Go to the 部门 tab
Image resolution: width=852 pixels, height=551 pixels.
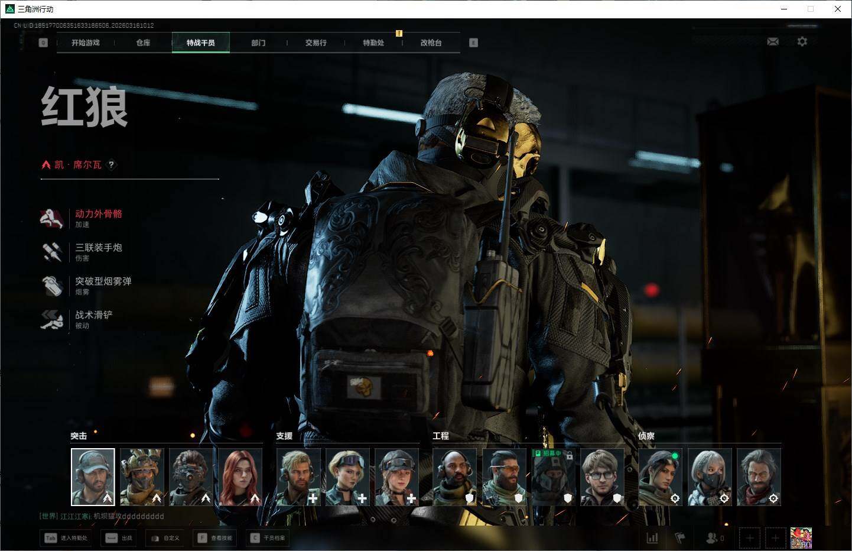point(258,43)
